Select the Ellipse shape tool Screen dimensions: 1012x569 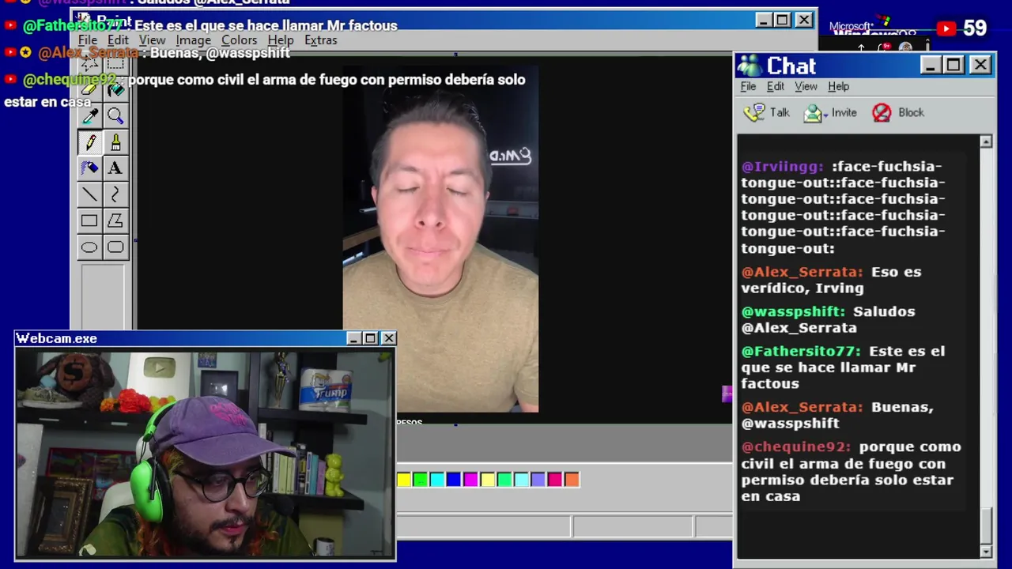click(x=89, y=247)
